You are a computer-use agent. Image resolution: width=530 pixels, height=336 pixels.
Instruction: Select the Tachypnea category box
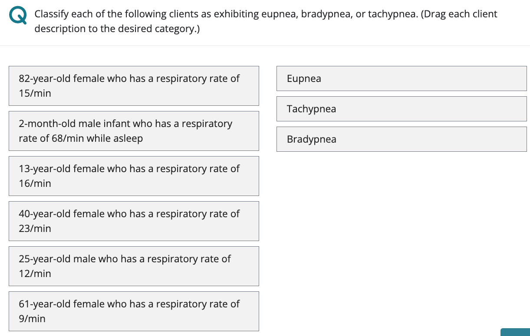tap(402, 109)
